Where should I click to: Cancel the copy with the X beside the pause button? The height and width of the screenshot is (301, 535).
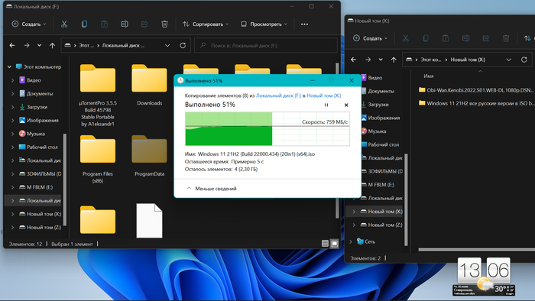(346, 105)
